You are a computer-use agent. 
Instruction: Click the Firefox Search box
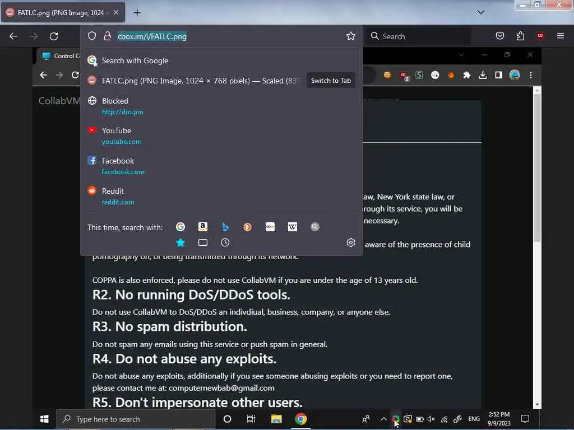coord(418,36)
